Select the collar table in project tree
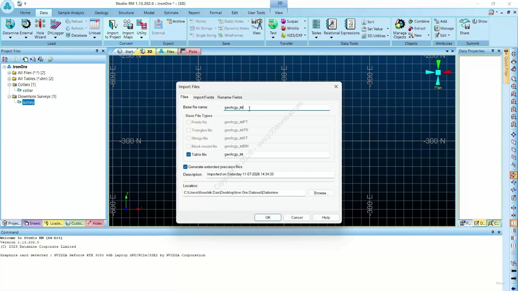The width and height of the screenshot is (518, 291). [28, 91]
